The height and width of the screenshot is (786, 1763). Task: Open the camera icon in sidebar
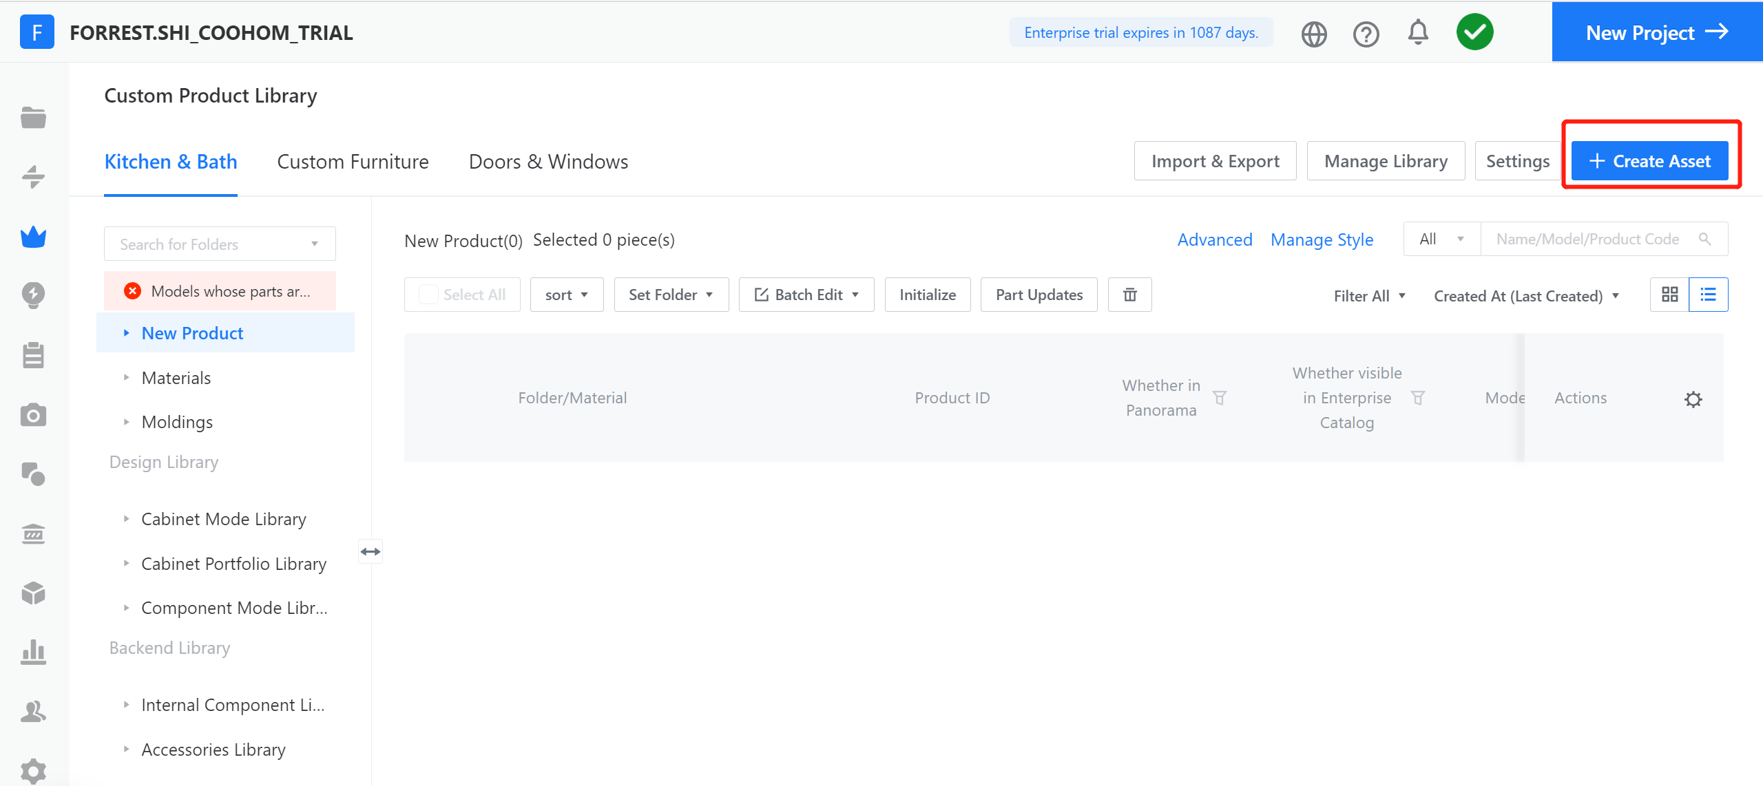point(33,416)
